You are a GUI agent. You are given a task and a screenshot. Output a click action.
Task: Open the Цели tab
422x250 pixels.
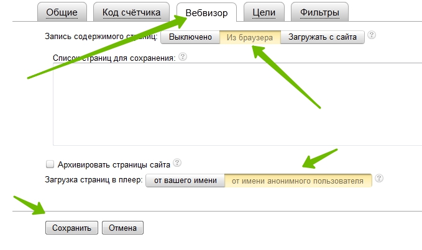[264, 12]
